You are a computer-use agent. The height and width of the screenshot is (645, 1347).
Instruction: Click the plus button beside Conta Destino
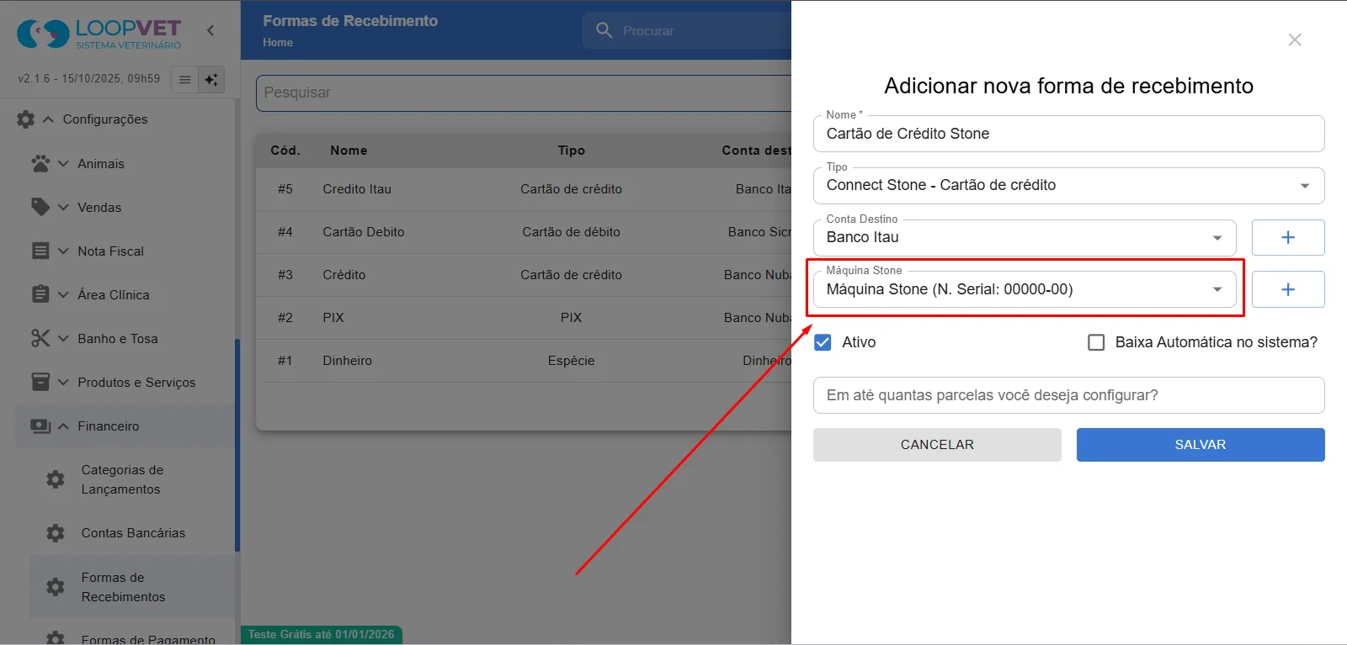click(x=1287, y=237)
